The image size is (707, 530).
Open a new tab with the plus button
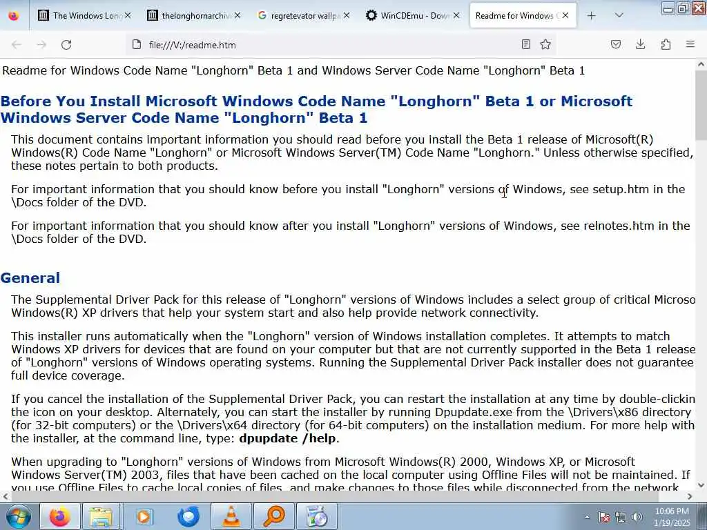pyautogui.click(x=591, y=16)
